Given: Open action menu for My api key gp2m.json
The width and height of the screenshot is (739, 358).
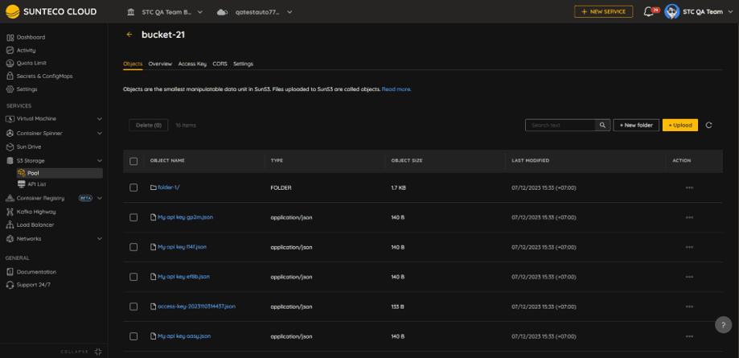Looking at the screenshot, I should (x=689, y=217).
